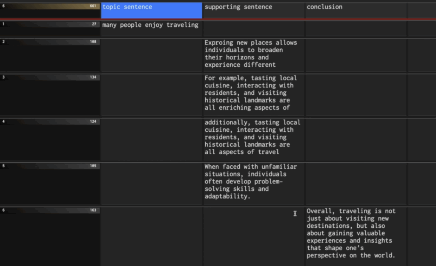Click the "For example, tasting local cuisine" cell
This screenshot has height=266, width=436.
(254, 93)
